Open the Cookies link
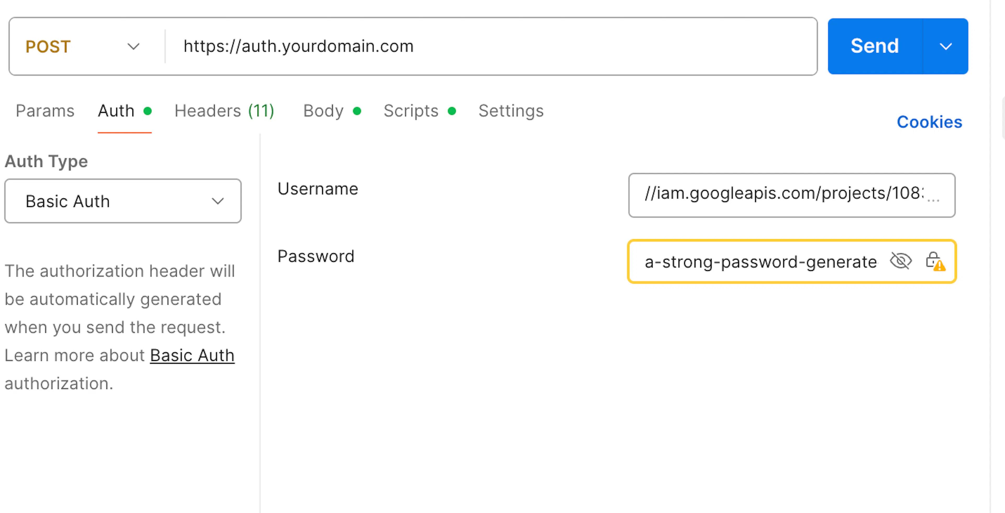This screenshot has width=1005, height=513. click(930, 122)
